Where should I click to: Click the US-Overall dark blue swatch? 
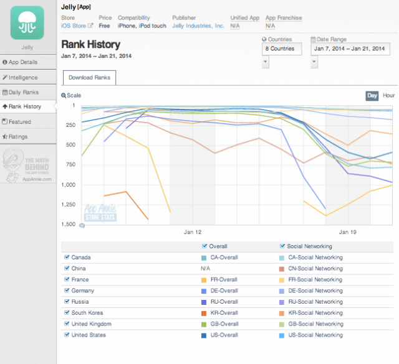[x=204, y=335]
